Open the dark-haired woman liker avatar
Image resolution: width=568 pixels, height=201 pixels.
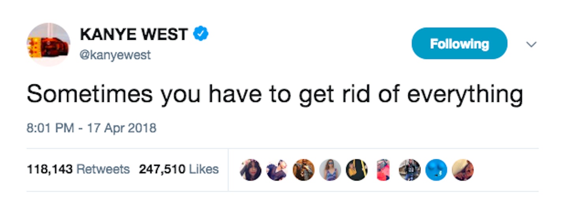coord(250,170)
